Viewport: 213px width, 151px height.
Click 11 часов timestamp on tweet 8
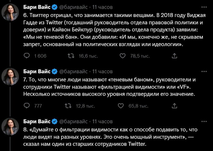(102, 121)
